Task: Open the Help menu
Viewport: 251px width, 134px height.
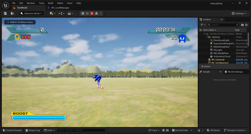Action: 78,3
